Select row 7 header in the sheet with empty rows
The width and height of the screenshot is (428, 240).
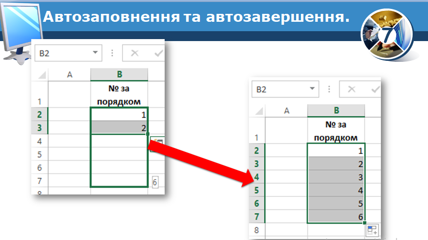click(x=40, y=181)
